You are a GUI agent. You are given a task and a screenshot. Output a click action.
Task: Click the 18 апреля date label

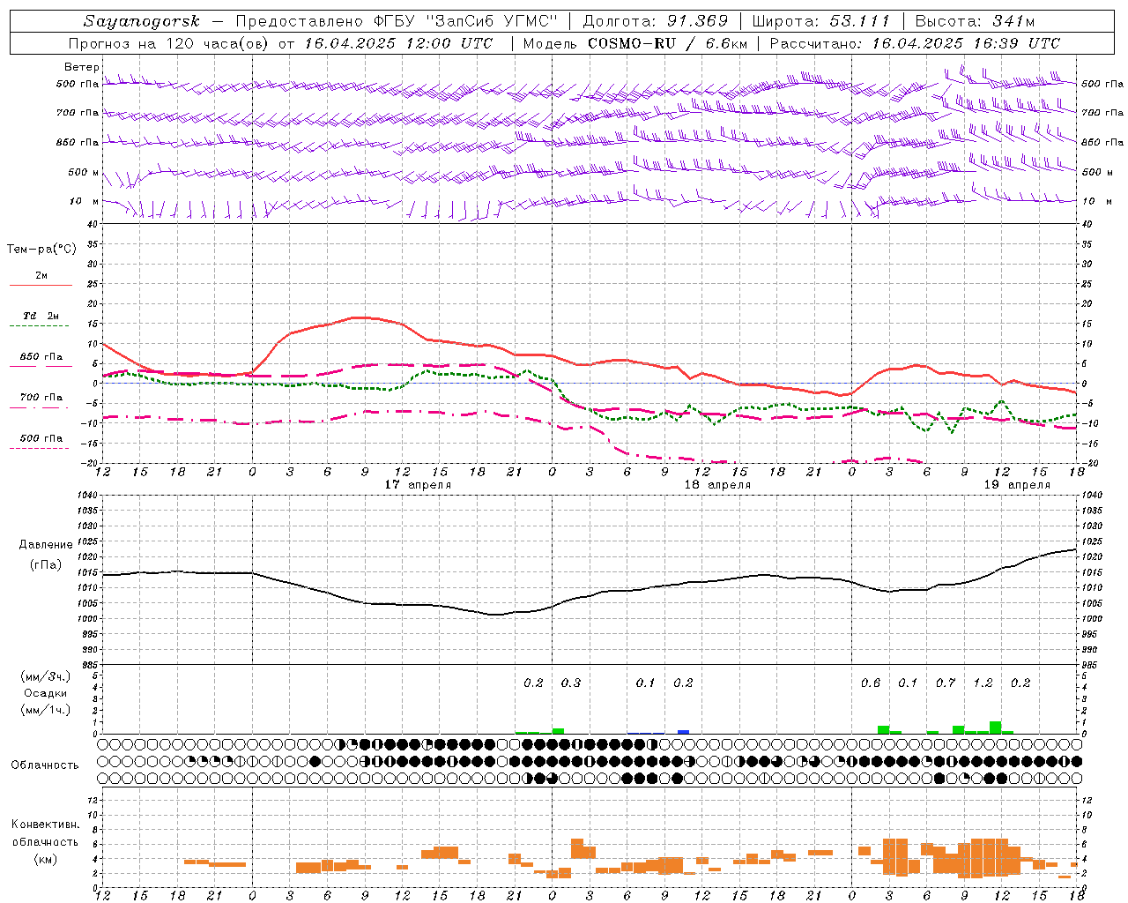717,485
